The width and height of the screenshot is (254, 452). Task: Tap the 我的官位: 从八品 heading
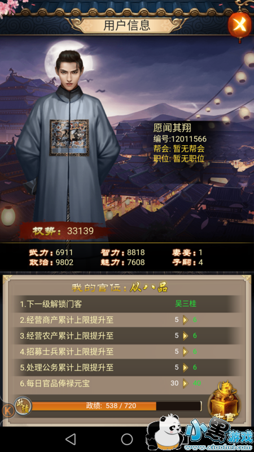pyautogui.click(x=120, y=287)
